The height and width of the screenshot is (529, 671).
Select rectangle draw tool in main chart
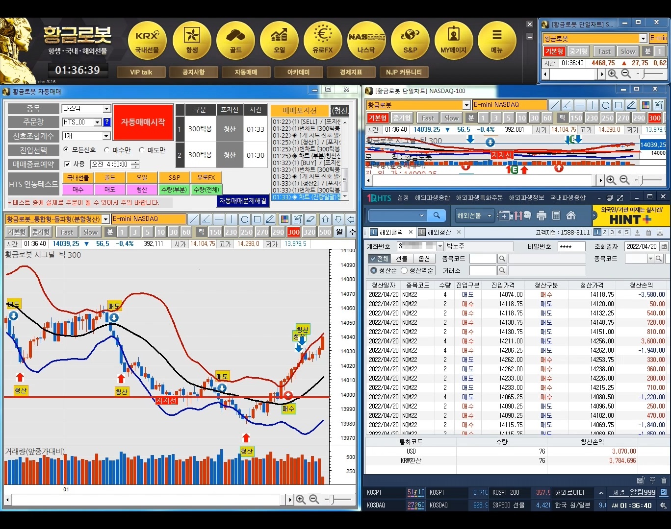pyautogui.click(x=258, y=219)
